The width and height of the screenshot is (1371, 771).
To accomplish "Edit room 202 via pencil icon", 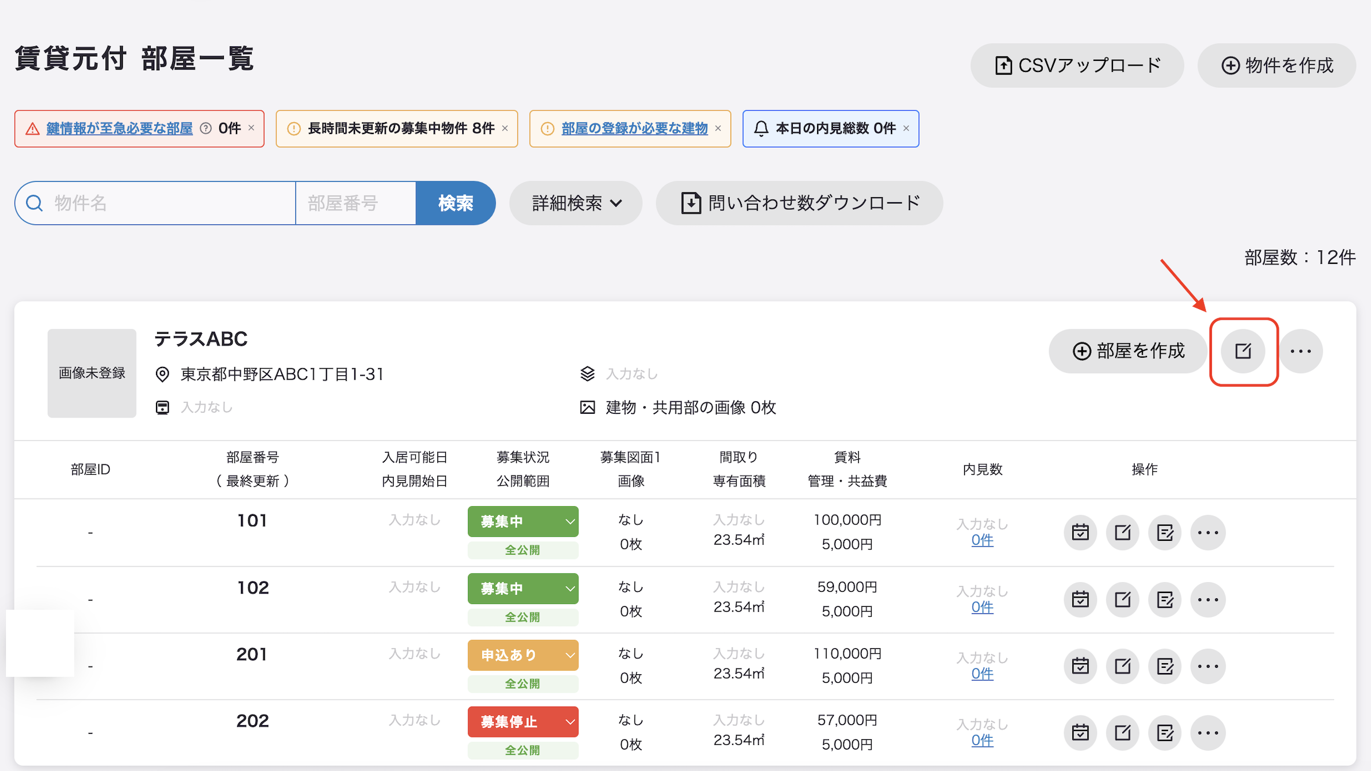I will (1122, 733).
